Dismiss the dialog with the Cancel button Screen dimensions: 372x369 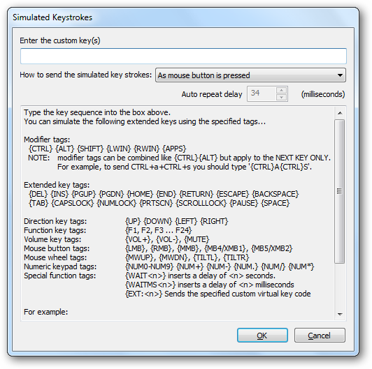click(320, 335)
